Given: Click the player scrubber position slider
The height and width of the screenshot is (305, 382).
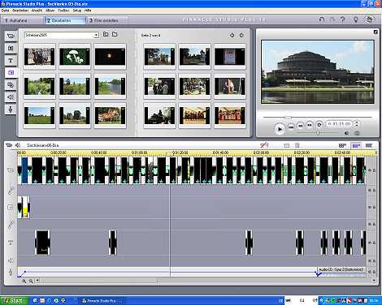Looking at the screenshot, I should coord(288,118).
